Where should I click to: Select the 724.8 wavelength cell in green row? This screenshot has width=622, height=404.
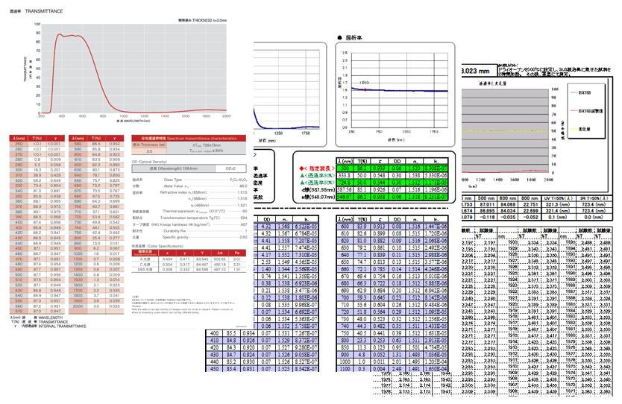(345, 183)
